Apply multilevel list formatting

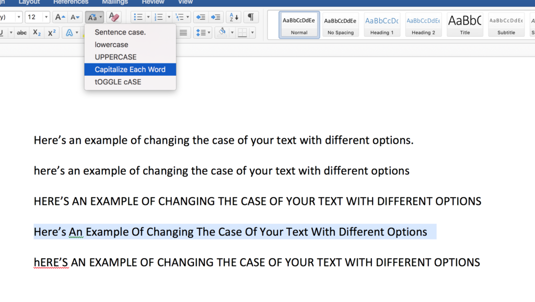click(180, 17)
